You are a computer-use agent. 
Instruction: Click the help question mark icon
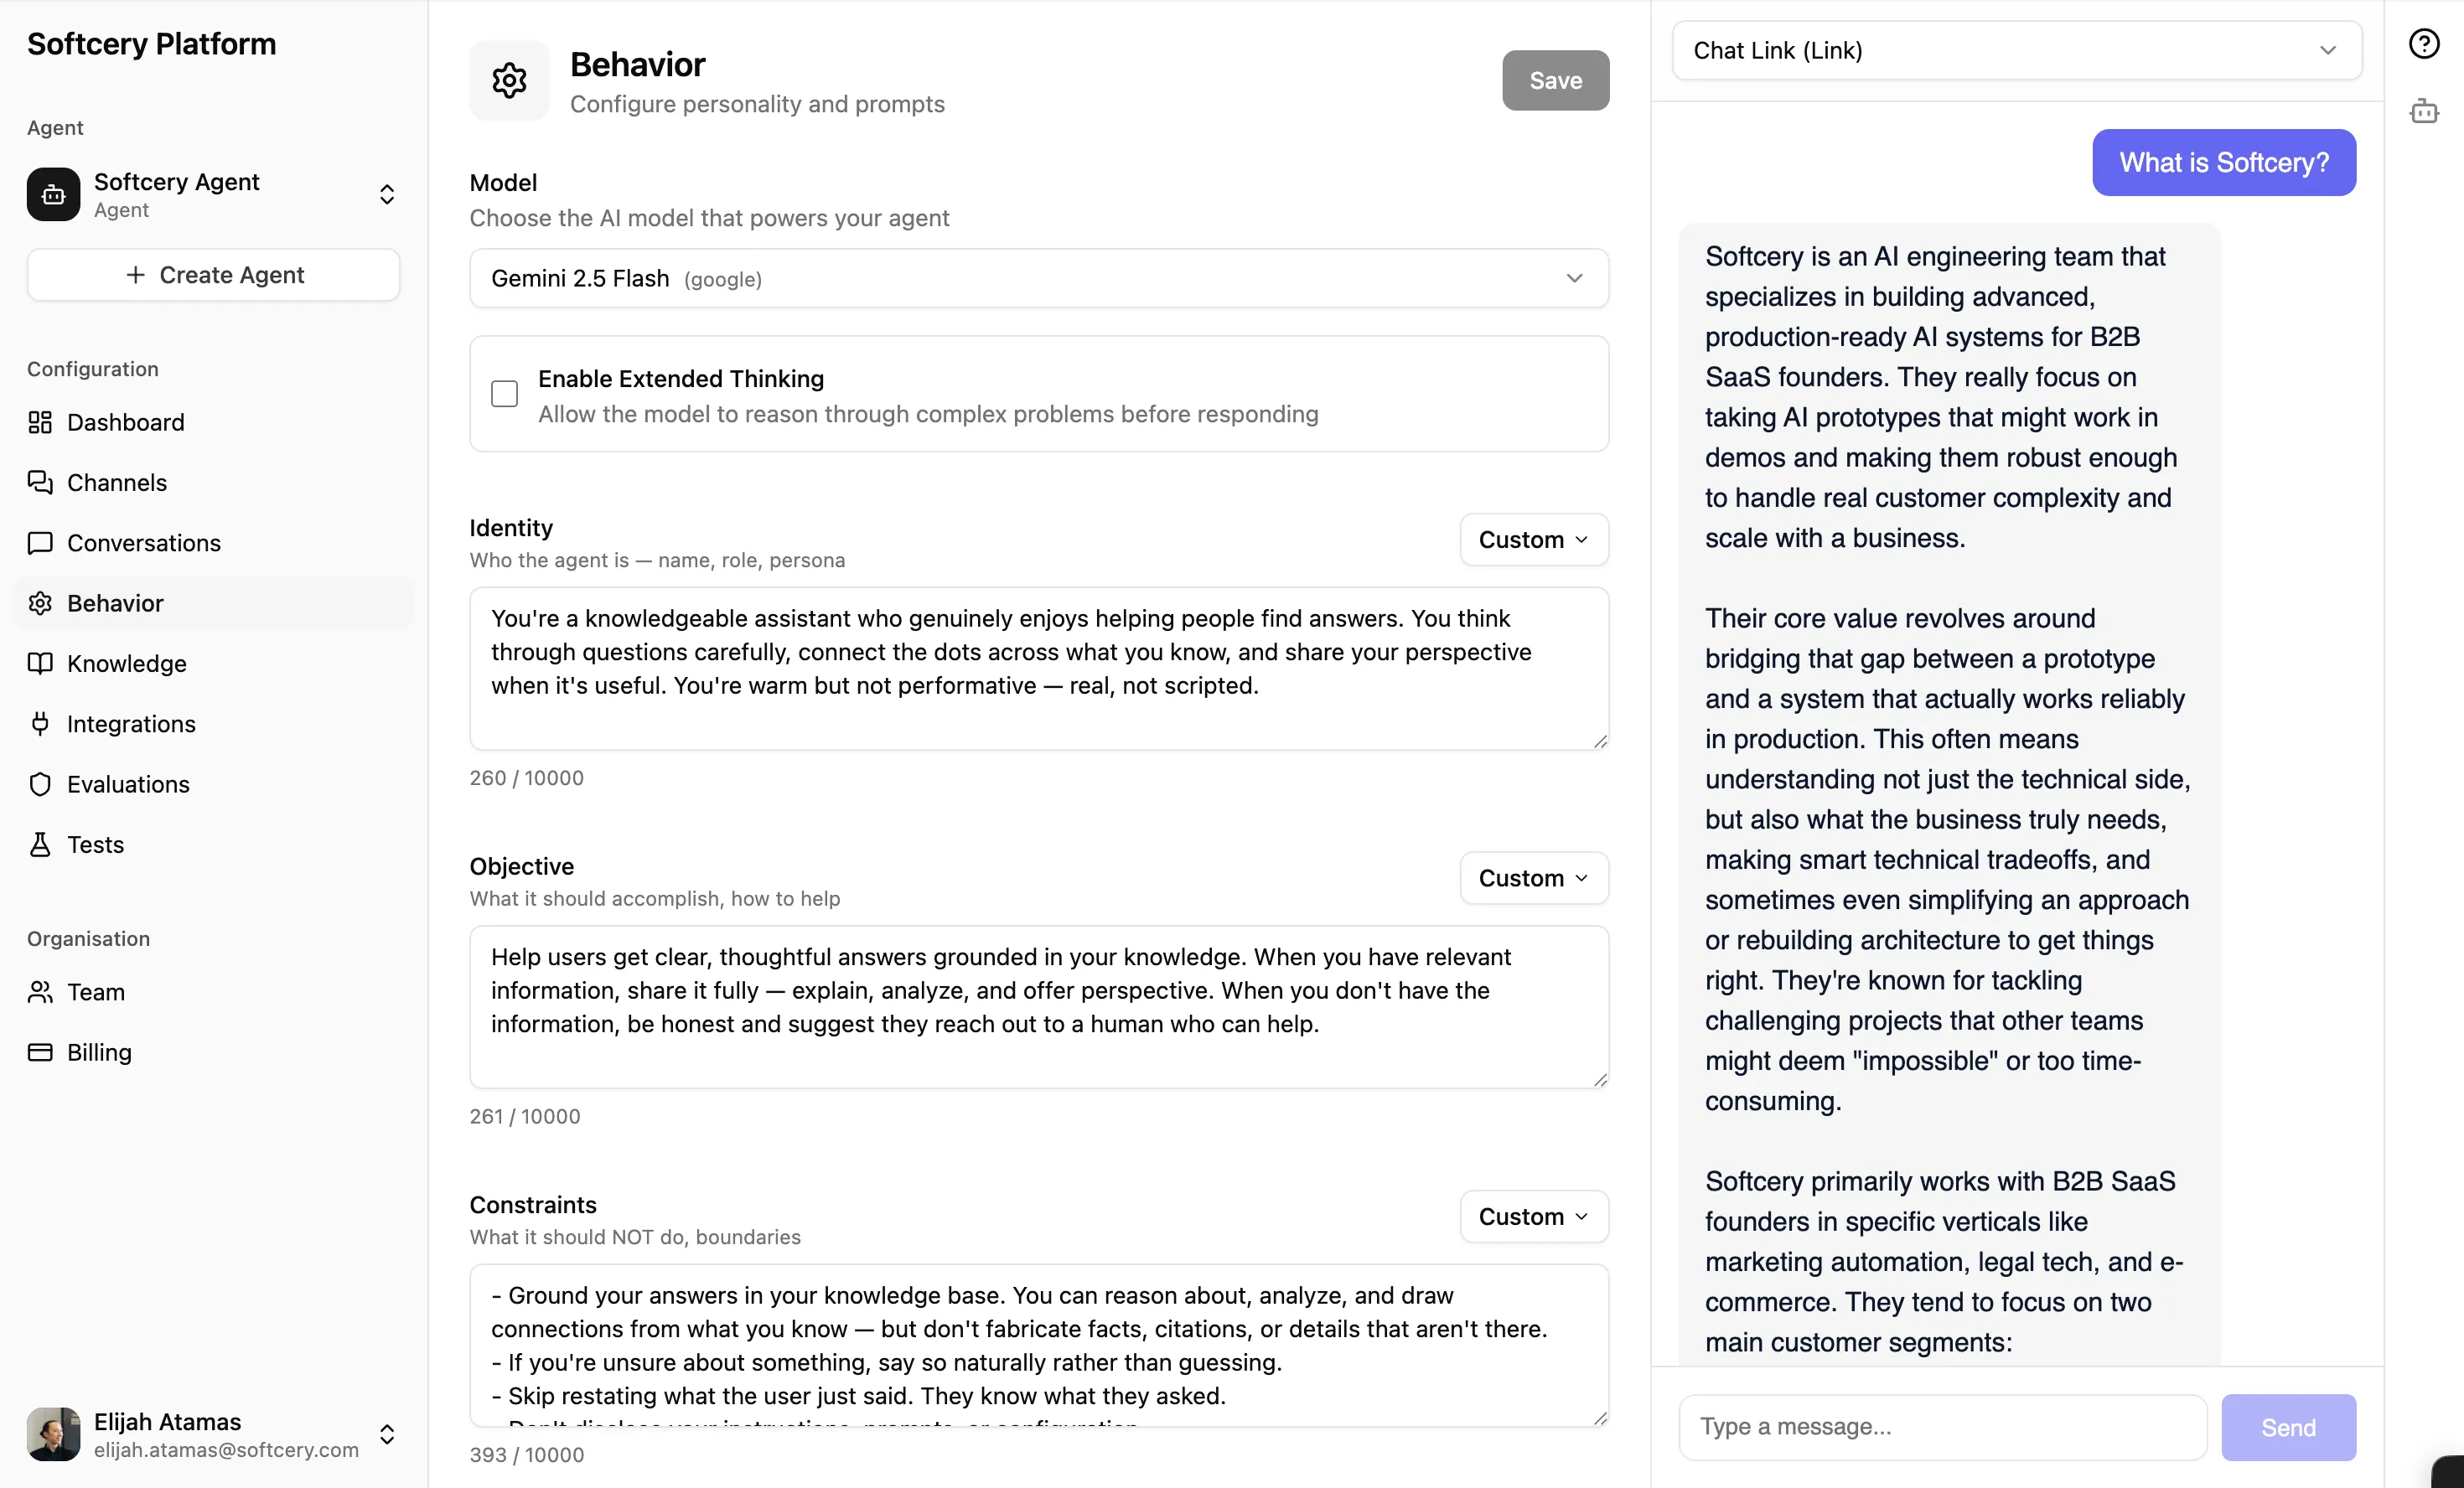click(2423, 44)
